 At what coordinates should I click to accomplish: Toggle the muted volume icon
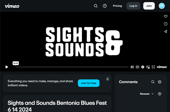point(132,67)
